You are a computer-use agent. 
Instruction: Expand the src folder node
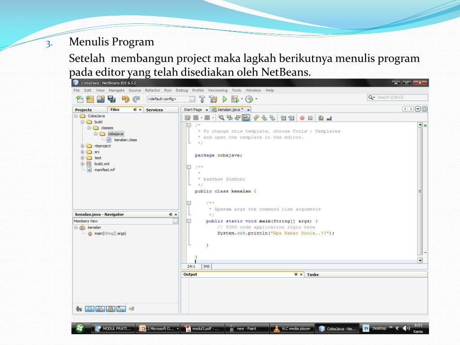pyautogui.click(x=83, y=152)
